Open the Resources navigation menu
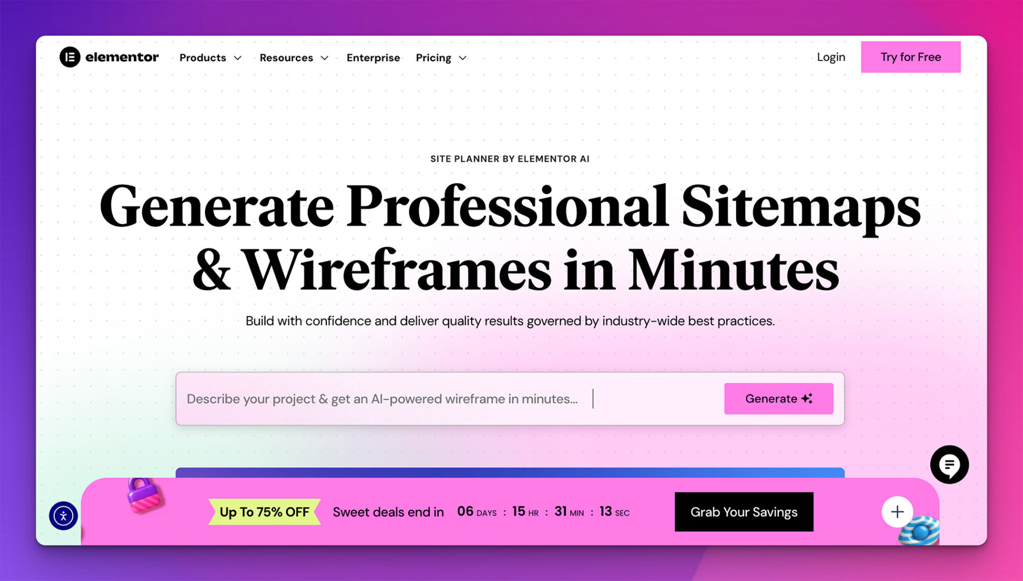Screen dimensions: 1023x581 tap(286, 58)
